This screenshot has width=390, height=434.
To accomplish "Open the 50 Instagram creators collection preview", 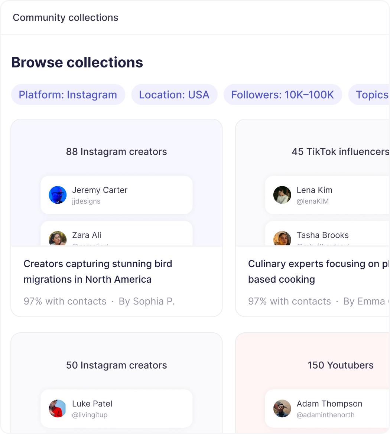I will (116, 365).
